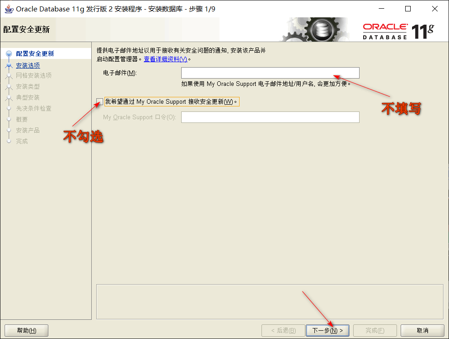
Task: Select the 先决条件检查 step
Action: (x=34, y=108)
